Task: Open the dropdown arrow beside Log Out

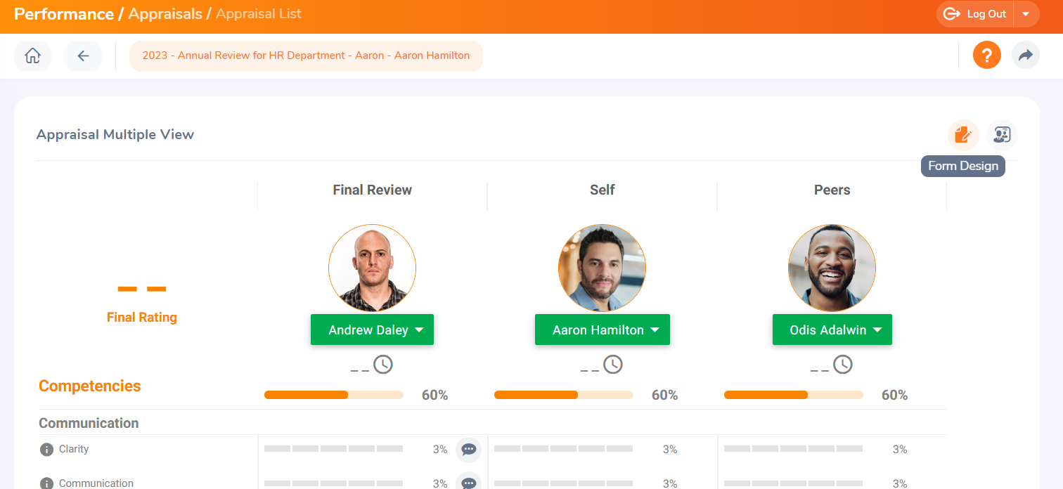Action: tap(1026, 14)
